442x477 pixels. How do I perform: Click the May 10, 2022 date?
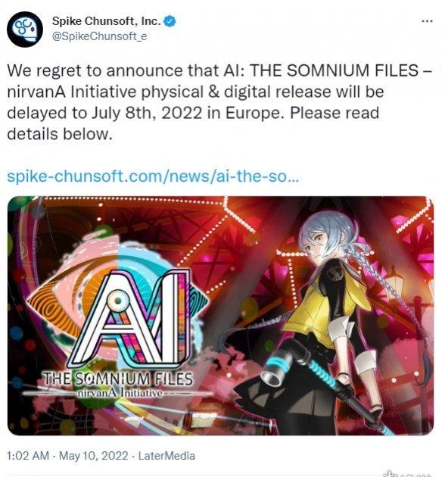point(94,456)
